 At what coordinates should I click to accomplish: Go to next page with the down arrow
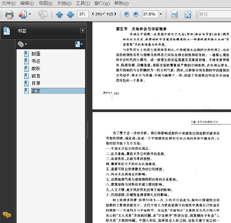pyautogui.click(x=70, y=15)
